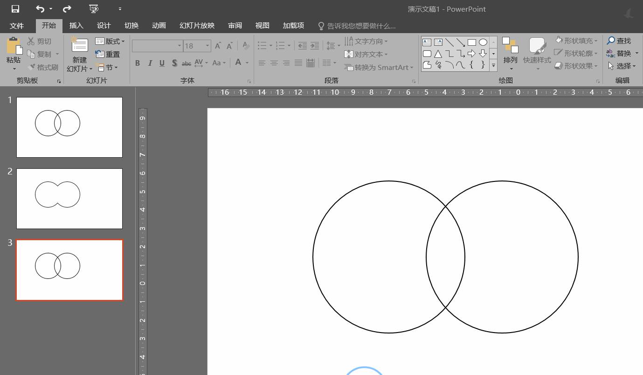Decrease font size with the smaller A
The height and width of the screenshot is (375, 643).
(229, 46)
